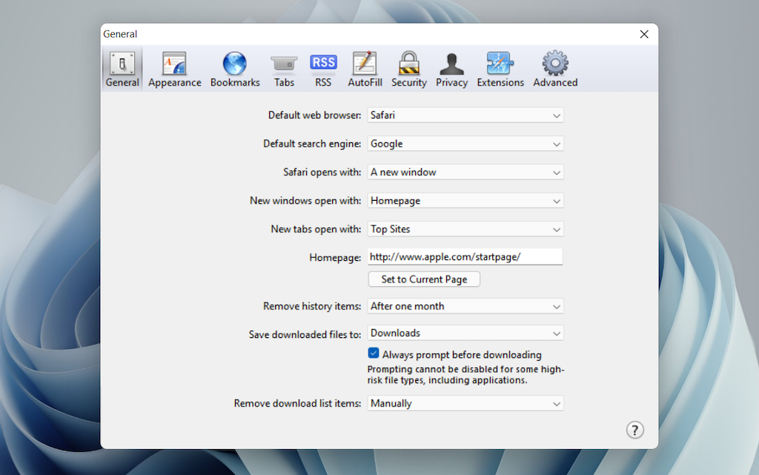
Task: Open the AutoFill preferences pane
Action: point(365,69)
